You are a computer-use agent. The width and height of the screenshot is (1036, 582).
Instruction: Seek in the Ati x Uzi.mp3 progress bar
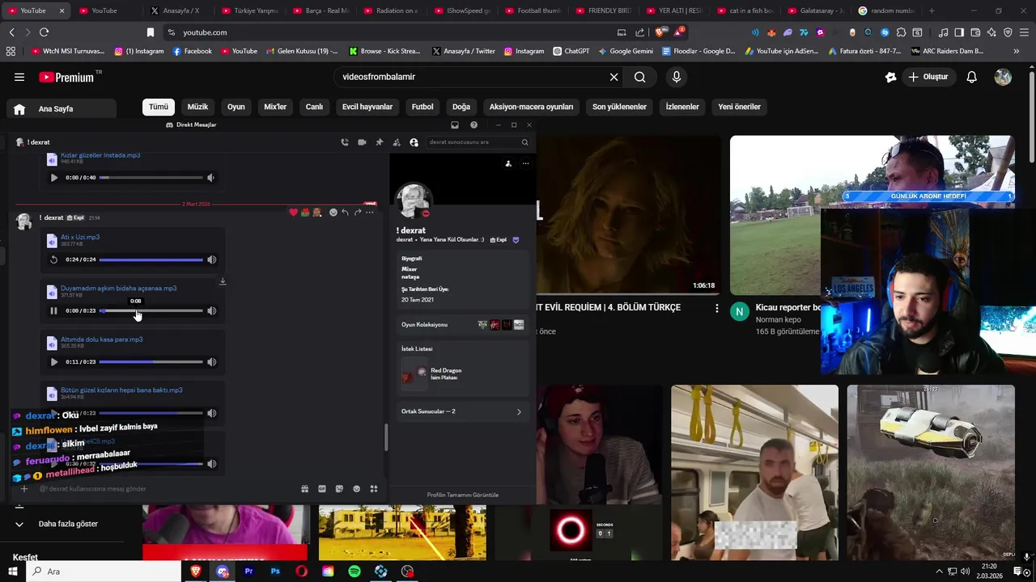pos(151,259)
